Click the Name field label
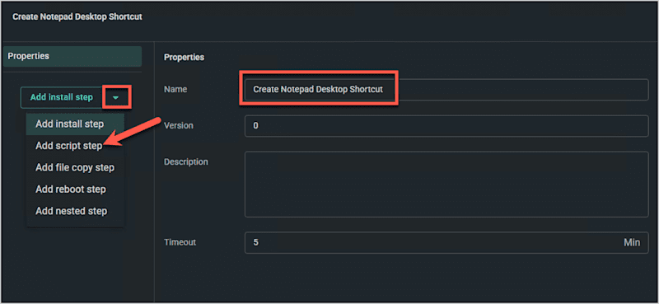The image size is (659, 304). click(x=175, y=89)
